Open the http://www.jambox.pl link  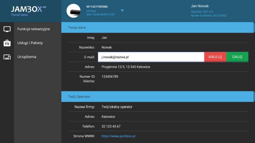point(118,136)
